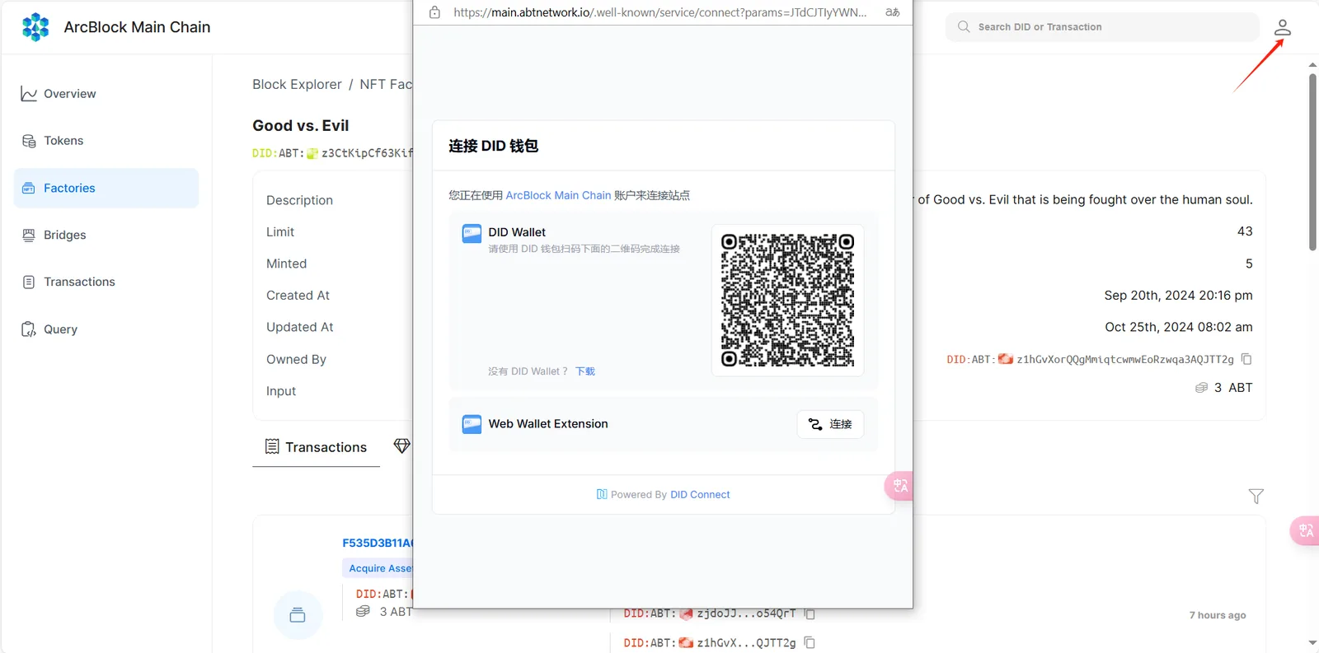Click the scroll down arrow
Viewport: 1319px width, 653px height.
point(1312,642)
